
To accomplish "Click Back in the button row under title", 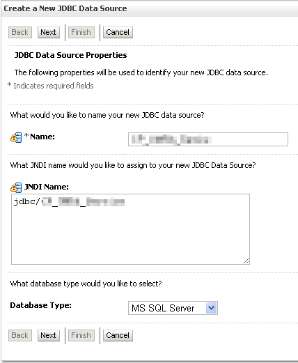I will [x=20, y=32].
